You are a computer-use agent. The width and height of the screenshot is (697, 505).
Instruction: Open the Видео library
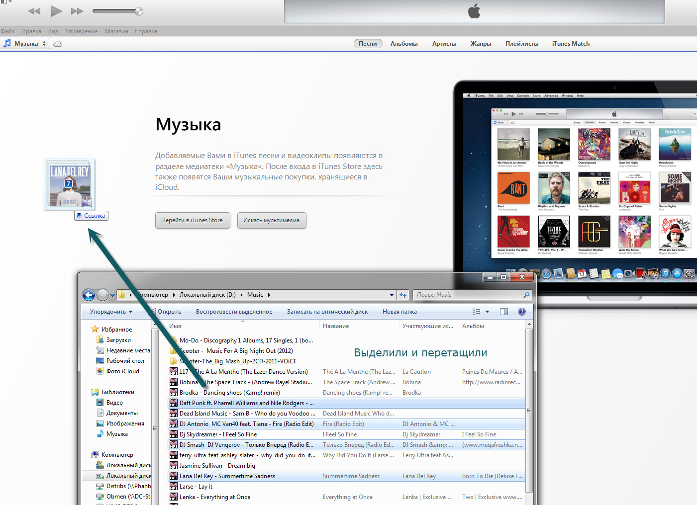[109, 403]
